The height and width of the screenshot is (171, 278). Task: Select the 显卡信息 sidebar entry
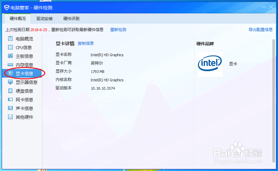click(22, 73)
